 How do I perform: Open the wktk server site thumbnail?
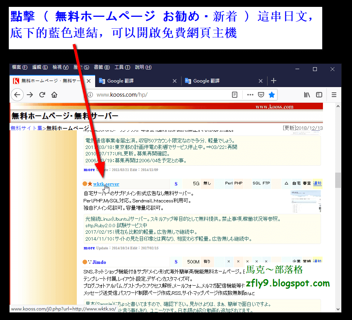305,202
